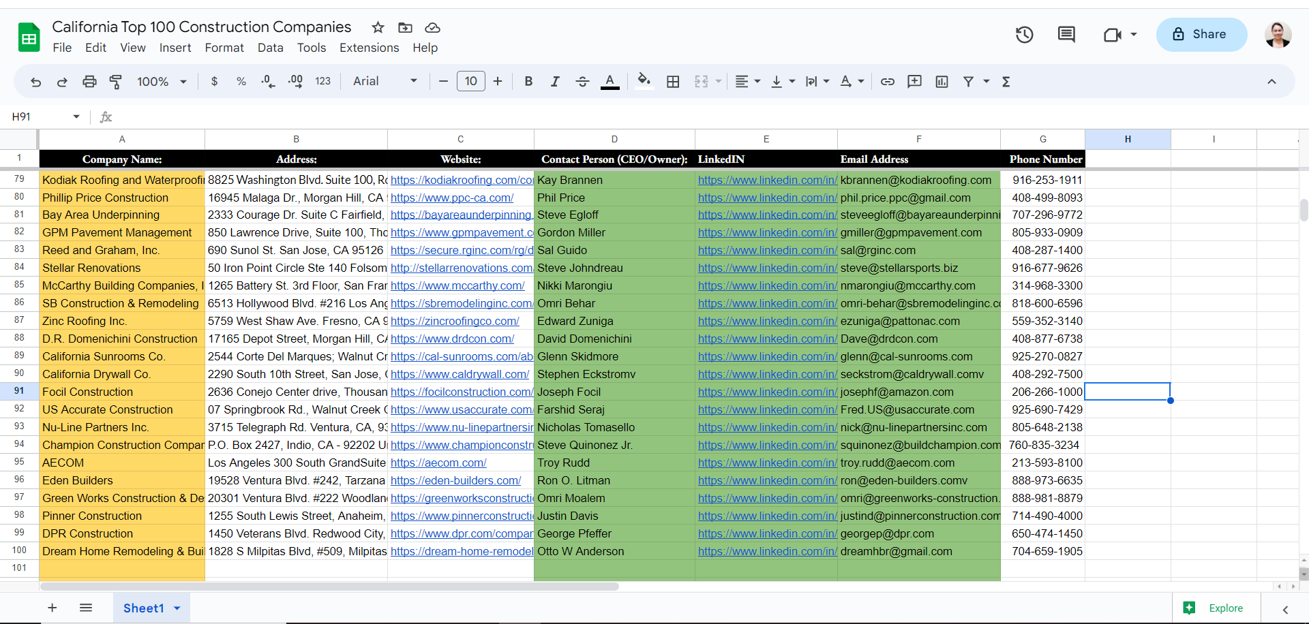This screenshot has height=624, width=1309.
Task: Open the Name box dropdown
Action: pos(76,116)
